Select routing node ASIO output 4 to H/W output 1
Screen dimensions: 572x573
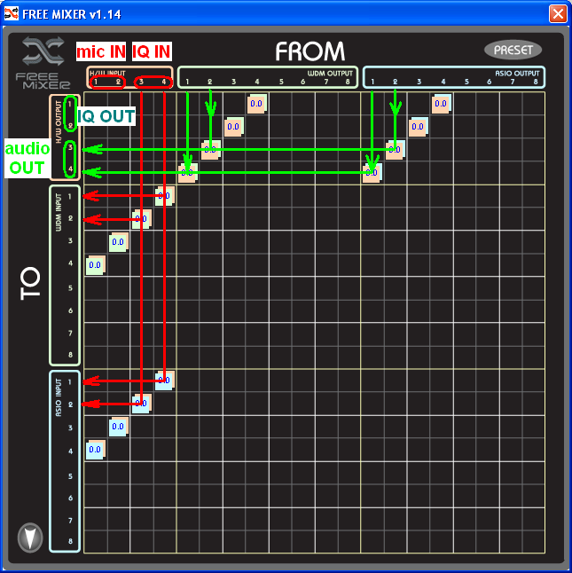pyautogui.click(x=442, y=104)
